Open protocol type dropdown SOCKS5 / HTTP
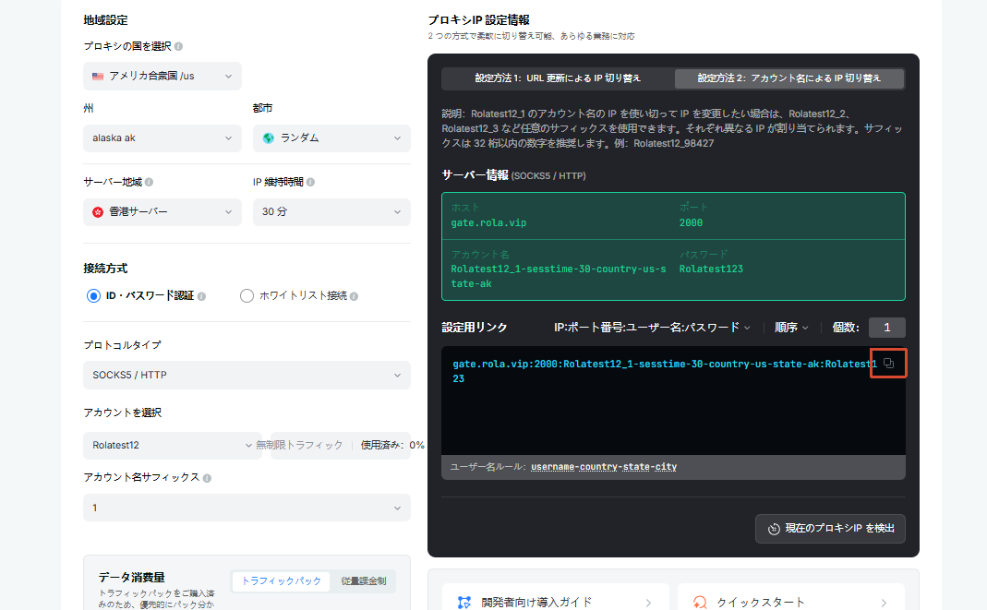987x610 pixels. click(x=247, y=375)
